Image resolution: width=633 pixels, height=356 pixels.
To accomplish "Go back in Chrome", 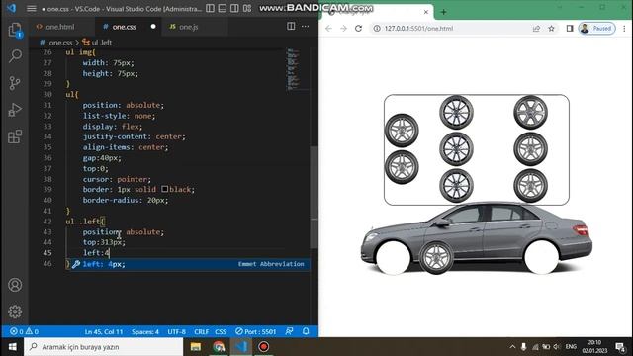I will coord(328,29).
